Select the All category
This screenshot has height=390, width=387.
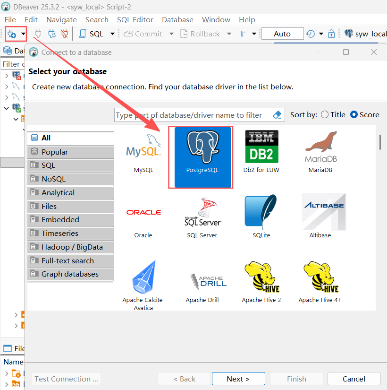click(70, 138)
